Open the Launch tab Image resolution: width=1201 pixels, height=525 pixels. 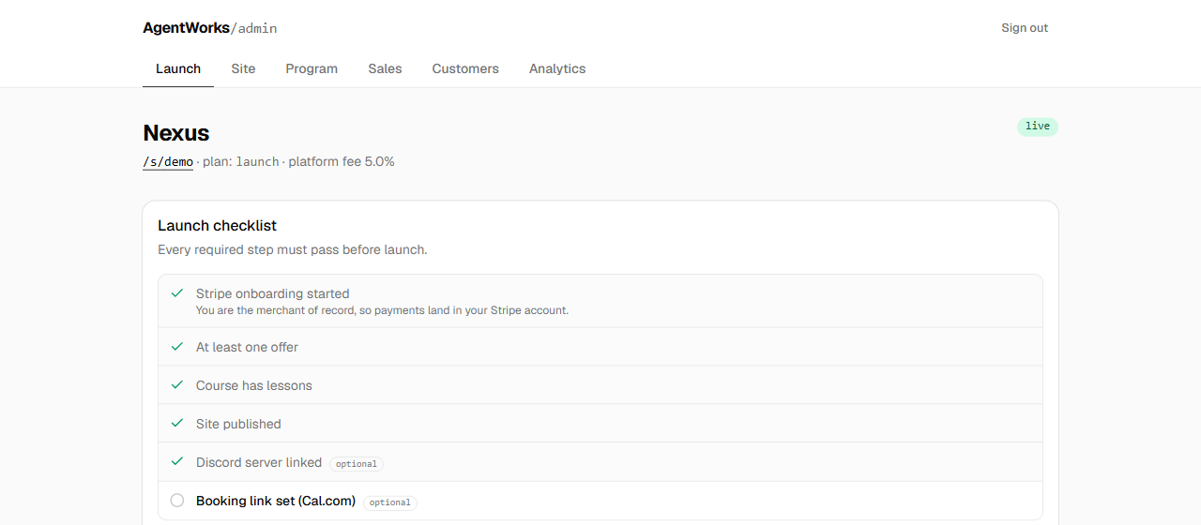click(x=178, y=68)
